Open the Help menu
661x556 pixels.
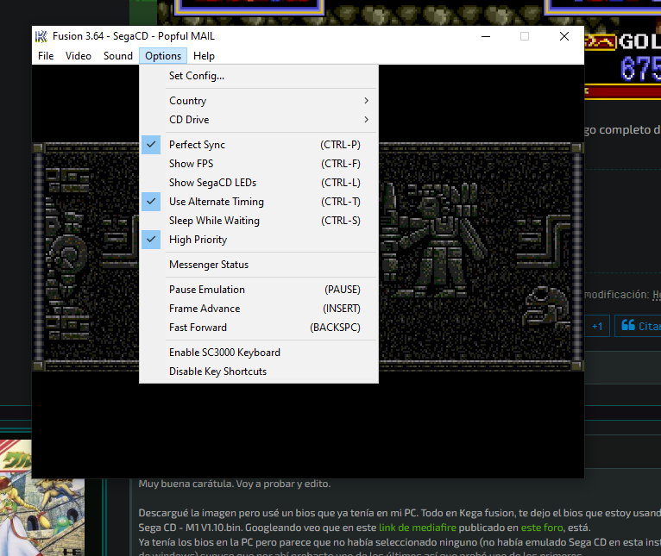click(204, 56)
